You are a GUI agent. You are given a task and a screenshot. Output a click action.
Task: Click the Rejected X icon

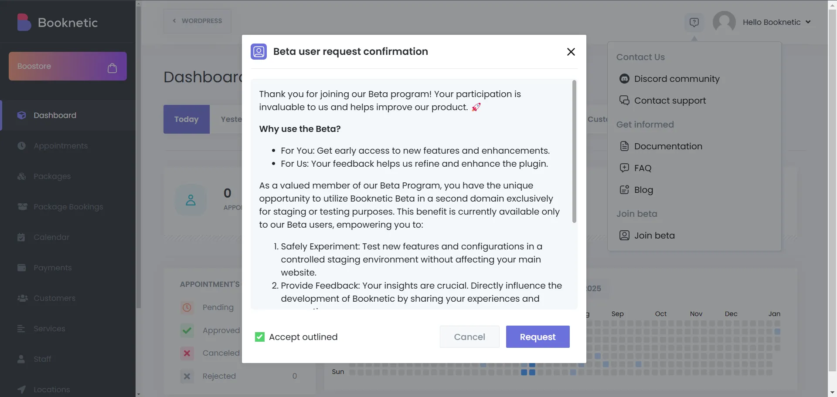pyautogui.click(x=187, y=376)
